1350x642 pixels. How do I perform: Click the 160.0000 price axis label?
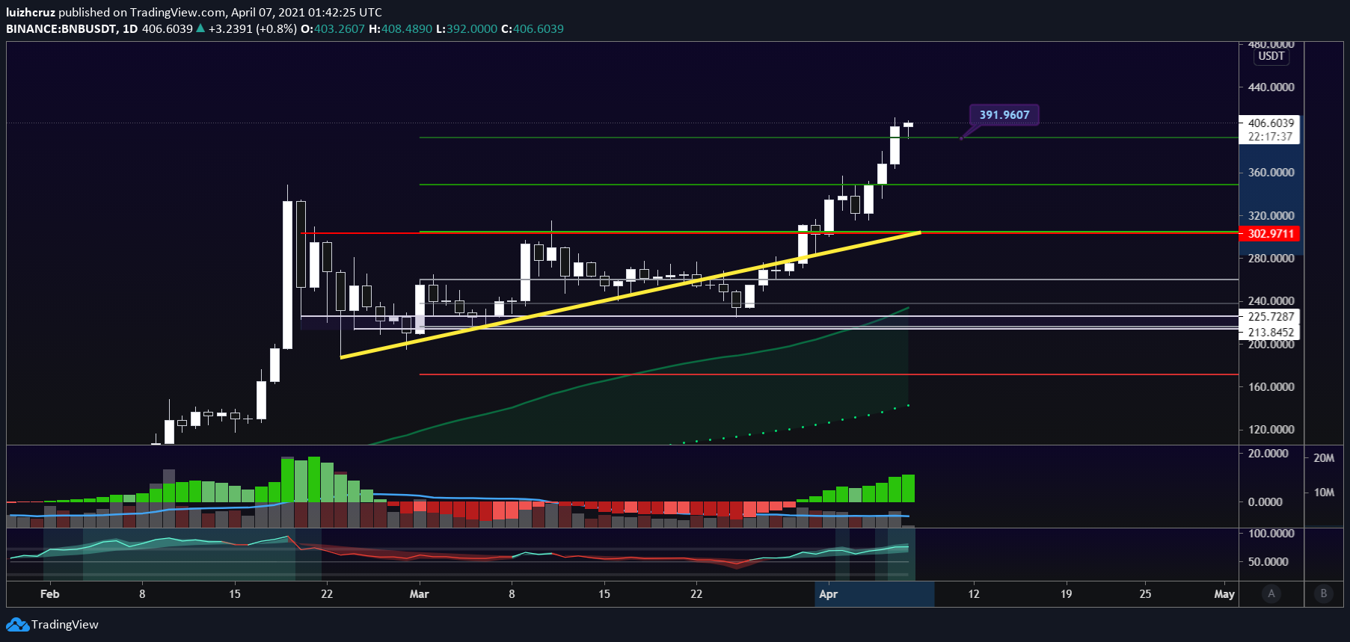(x=1271, y=387)
